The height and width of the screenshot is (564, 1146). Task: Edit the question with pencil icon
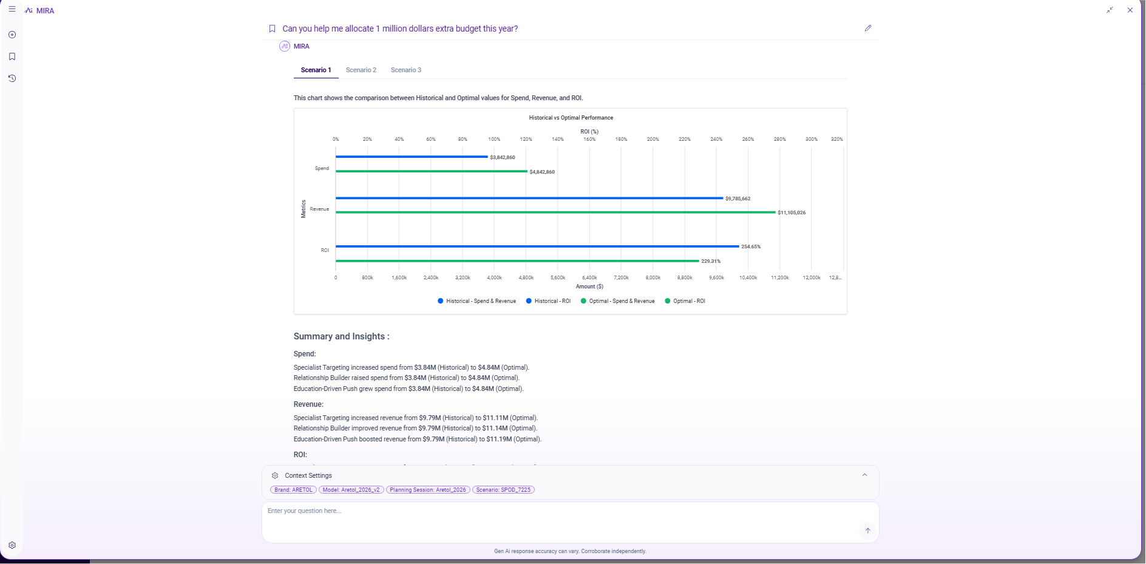(x=867, y=28)
